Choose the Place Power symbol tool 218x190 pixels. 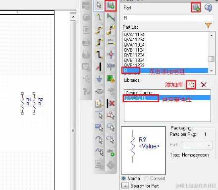click(x=110, y=66)
